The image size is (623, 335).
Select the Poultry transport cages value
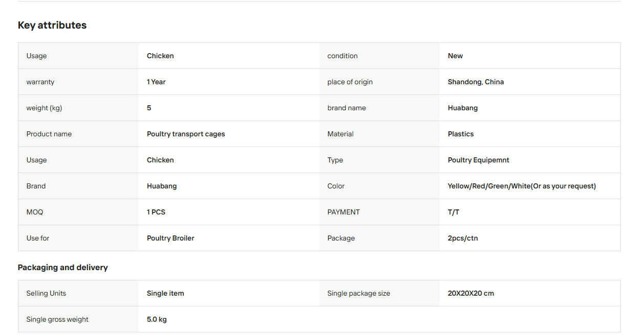coord(186,134)
